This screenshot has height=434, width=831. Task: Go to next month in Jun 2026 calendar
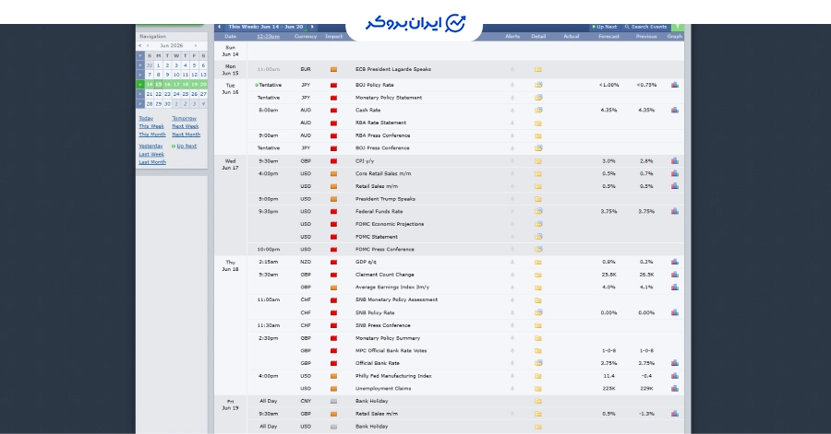pyautogui.click(x=196, y=46)
